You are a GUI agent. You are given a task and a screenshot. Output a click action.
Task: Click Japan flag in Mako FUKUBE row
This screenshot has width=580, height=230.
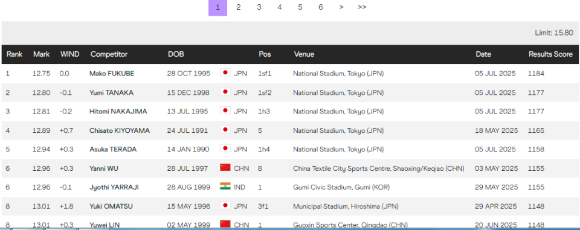tap(225, 72)
